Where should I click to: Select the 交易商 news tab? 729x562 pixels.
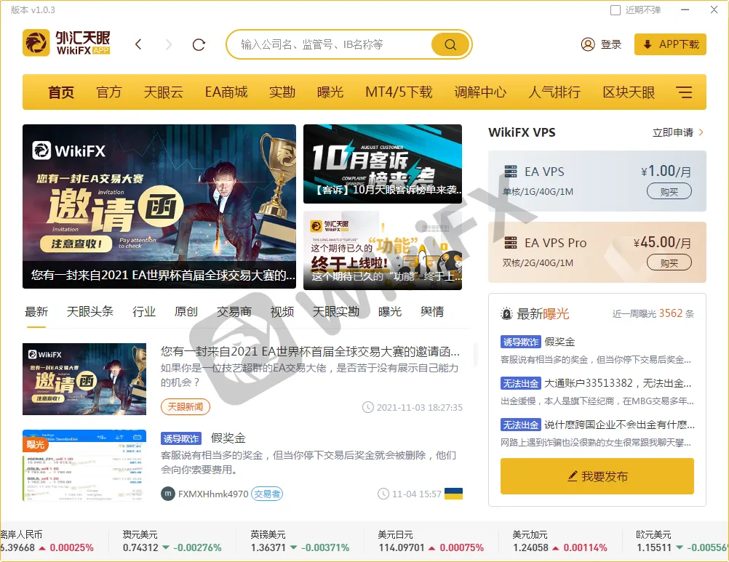coord(234,312)
